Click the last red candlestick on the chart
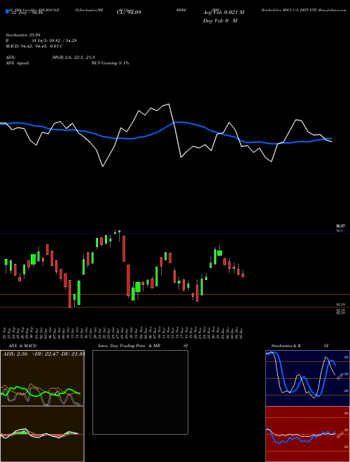This screenshot has width=350, height=462. (x=243, y=274)
